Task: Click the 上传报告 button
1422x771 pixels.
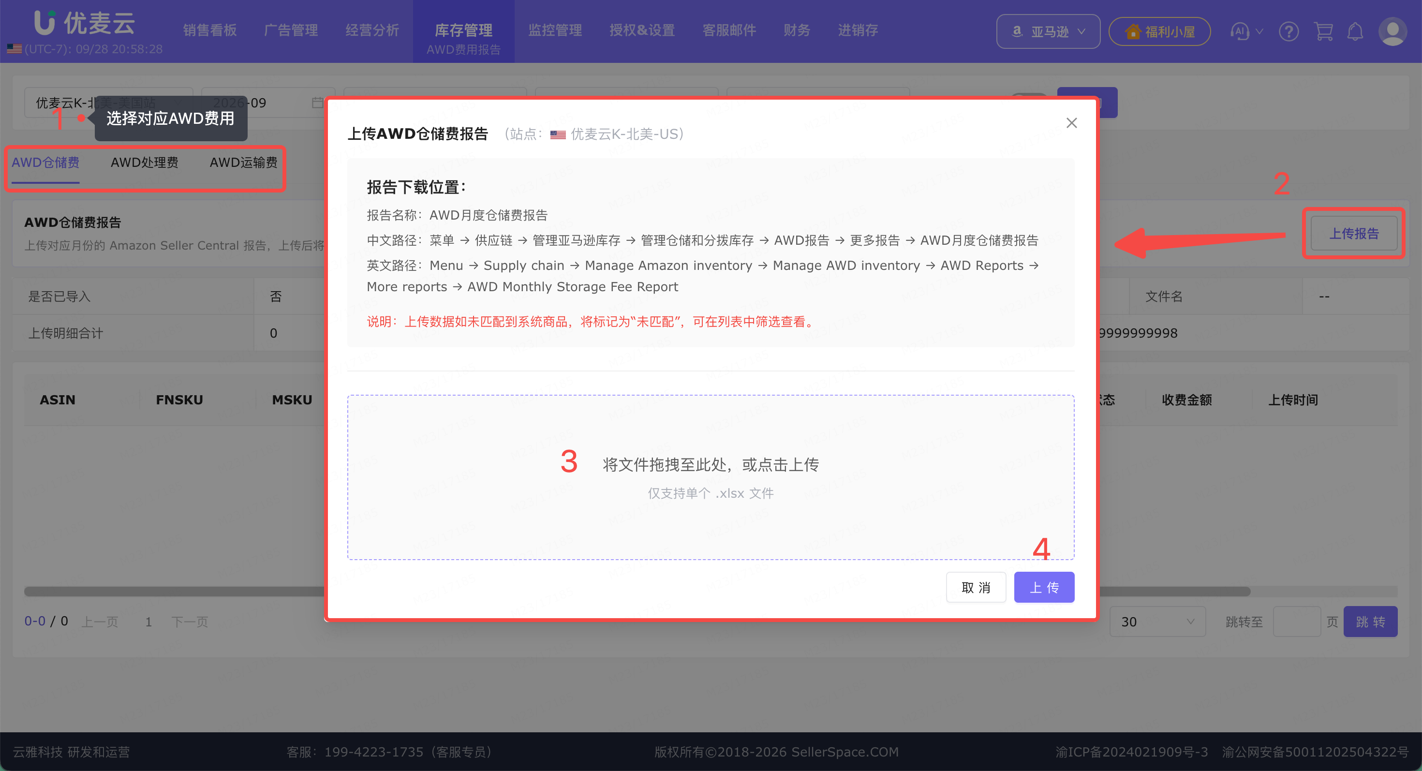Action: point(1353,234)
